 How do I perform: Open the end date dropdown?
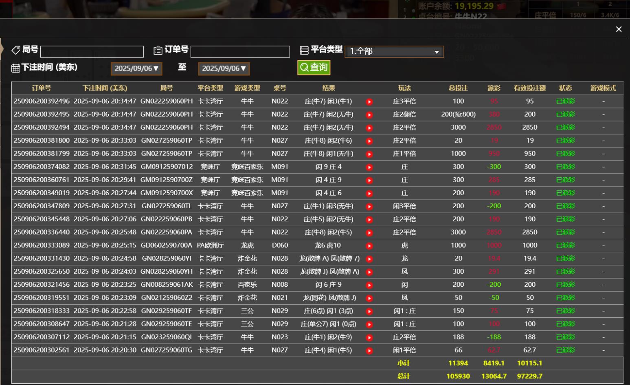[x=224, y=68]
